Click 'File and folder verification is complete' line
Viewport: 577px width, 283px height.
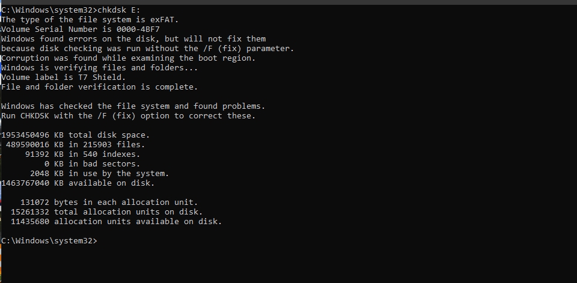(x=99, y=87)
